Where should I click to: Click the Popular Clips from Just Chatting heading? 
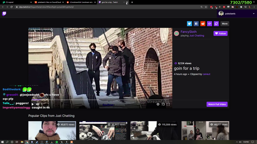51,116
